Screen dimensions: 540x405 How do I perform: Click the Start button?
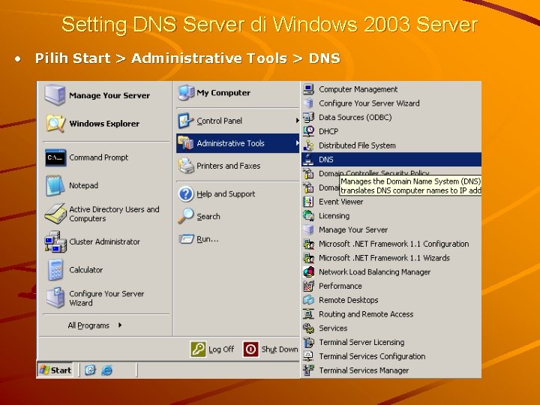(55, 370)
